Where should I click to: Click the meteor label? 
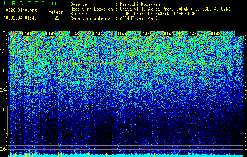(56, 12)
